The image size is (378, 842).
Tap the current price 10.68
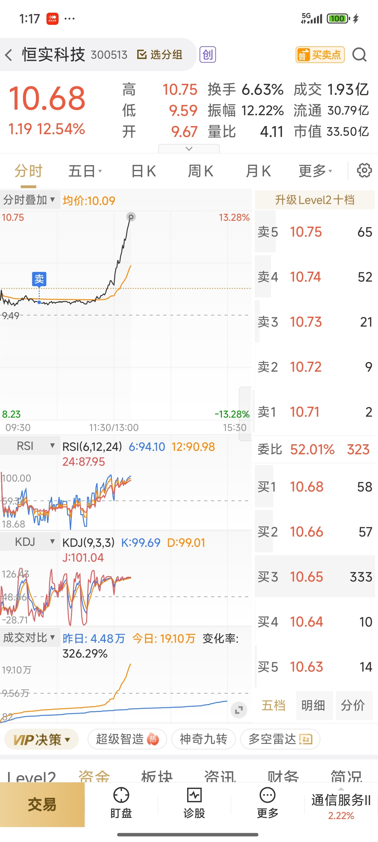click(47, 98)
